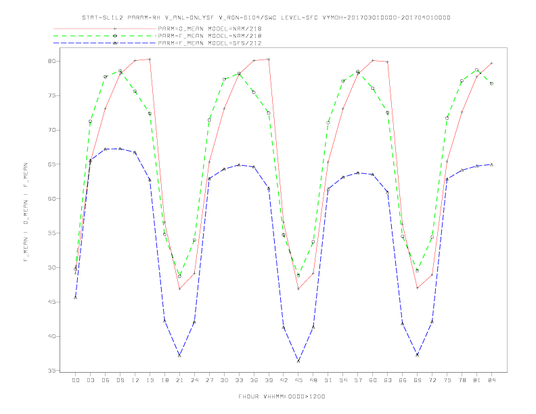536x414 pixels.
Task: Click x-axis tick label 66
Action: 403,380
